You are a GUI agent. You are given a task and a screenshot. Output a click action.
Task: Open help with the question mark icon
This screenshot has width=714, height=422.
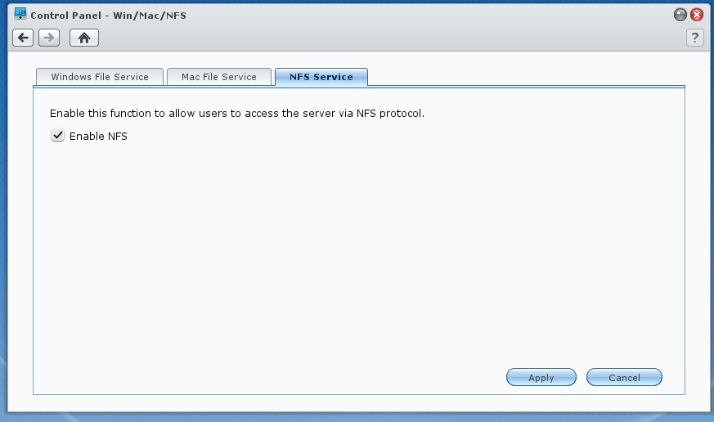695,38
